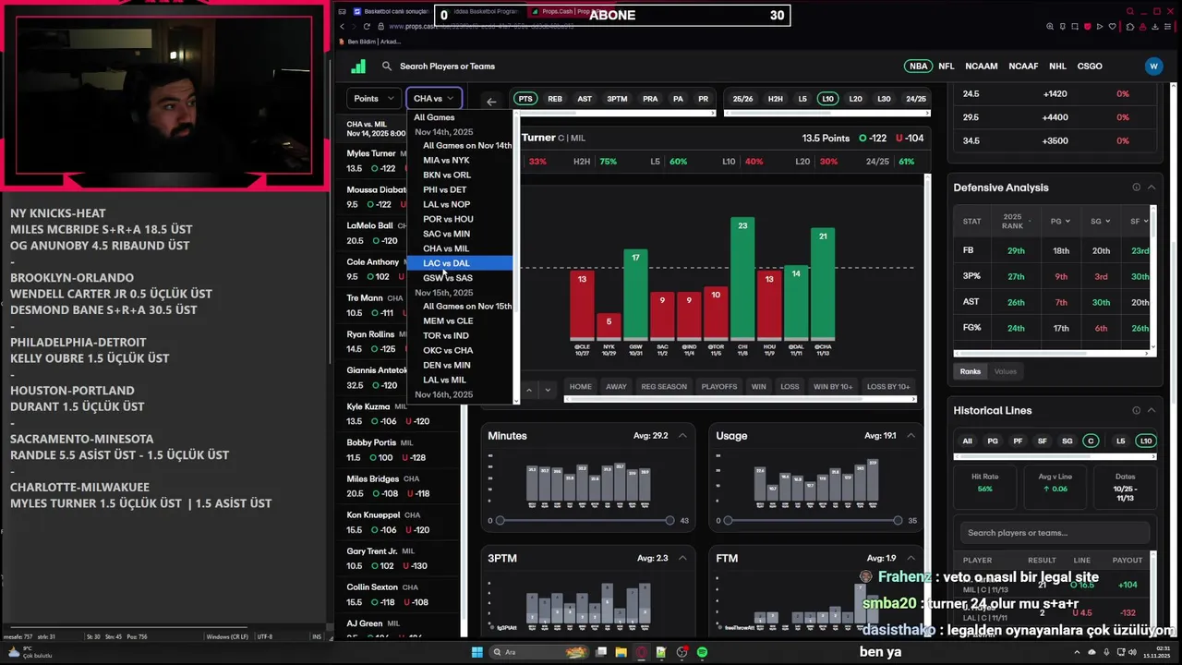
Task: Collapse the Defensive Analysis panel
Action: 1152,187
